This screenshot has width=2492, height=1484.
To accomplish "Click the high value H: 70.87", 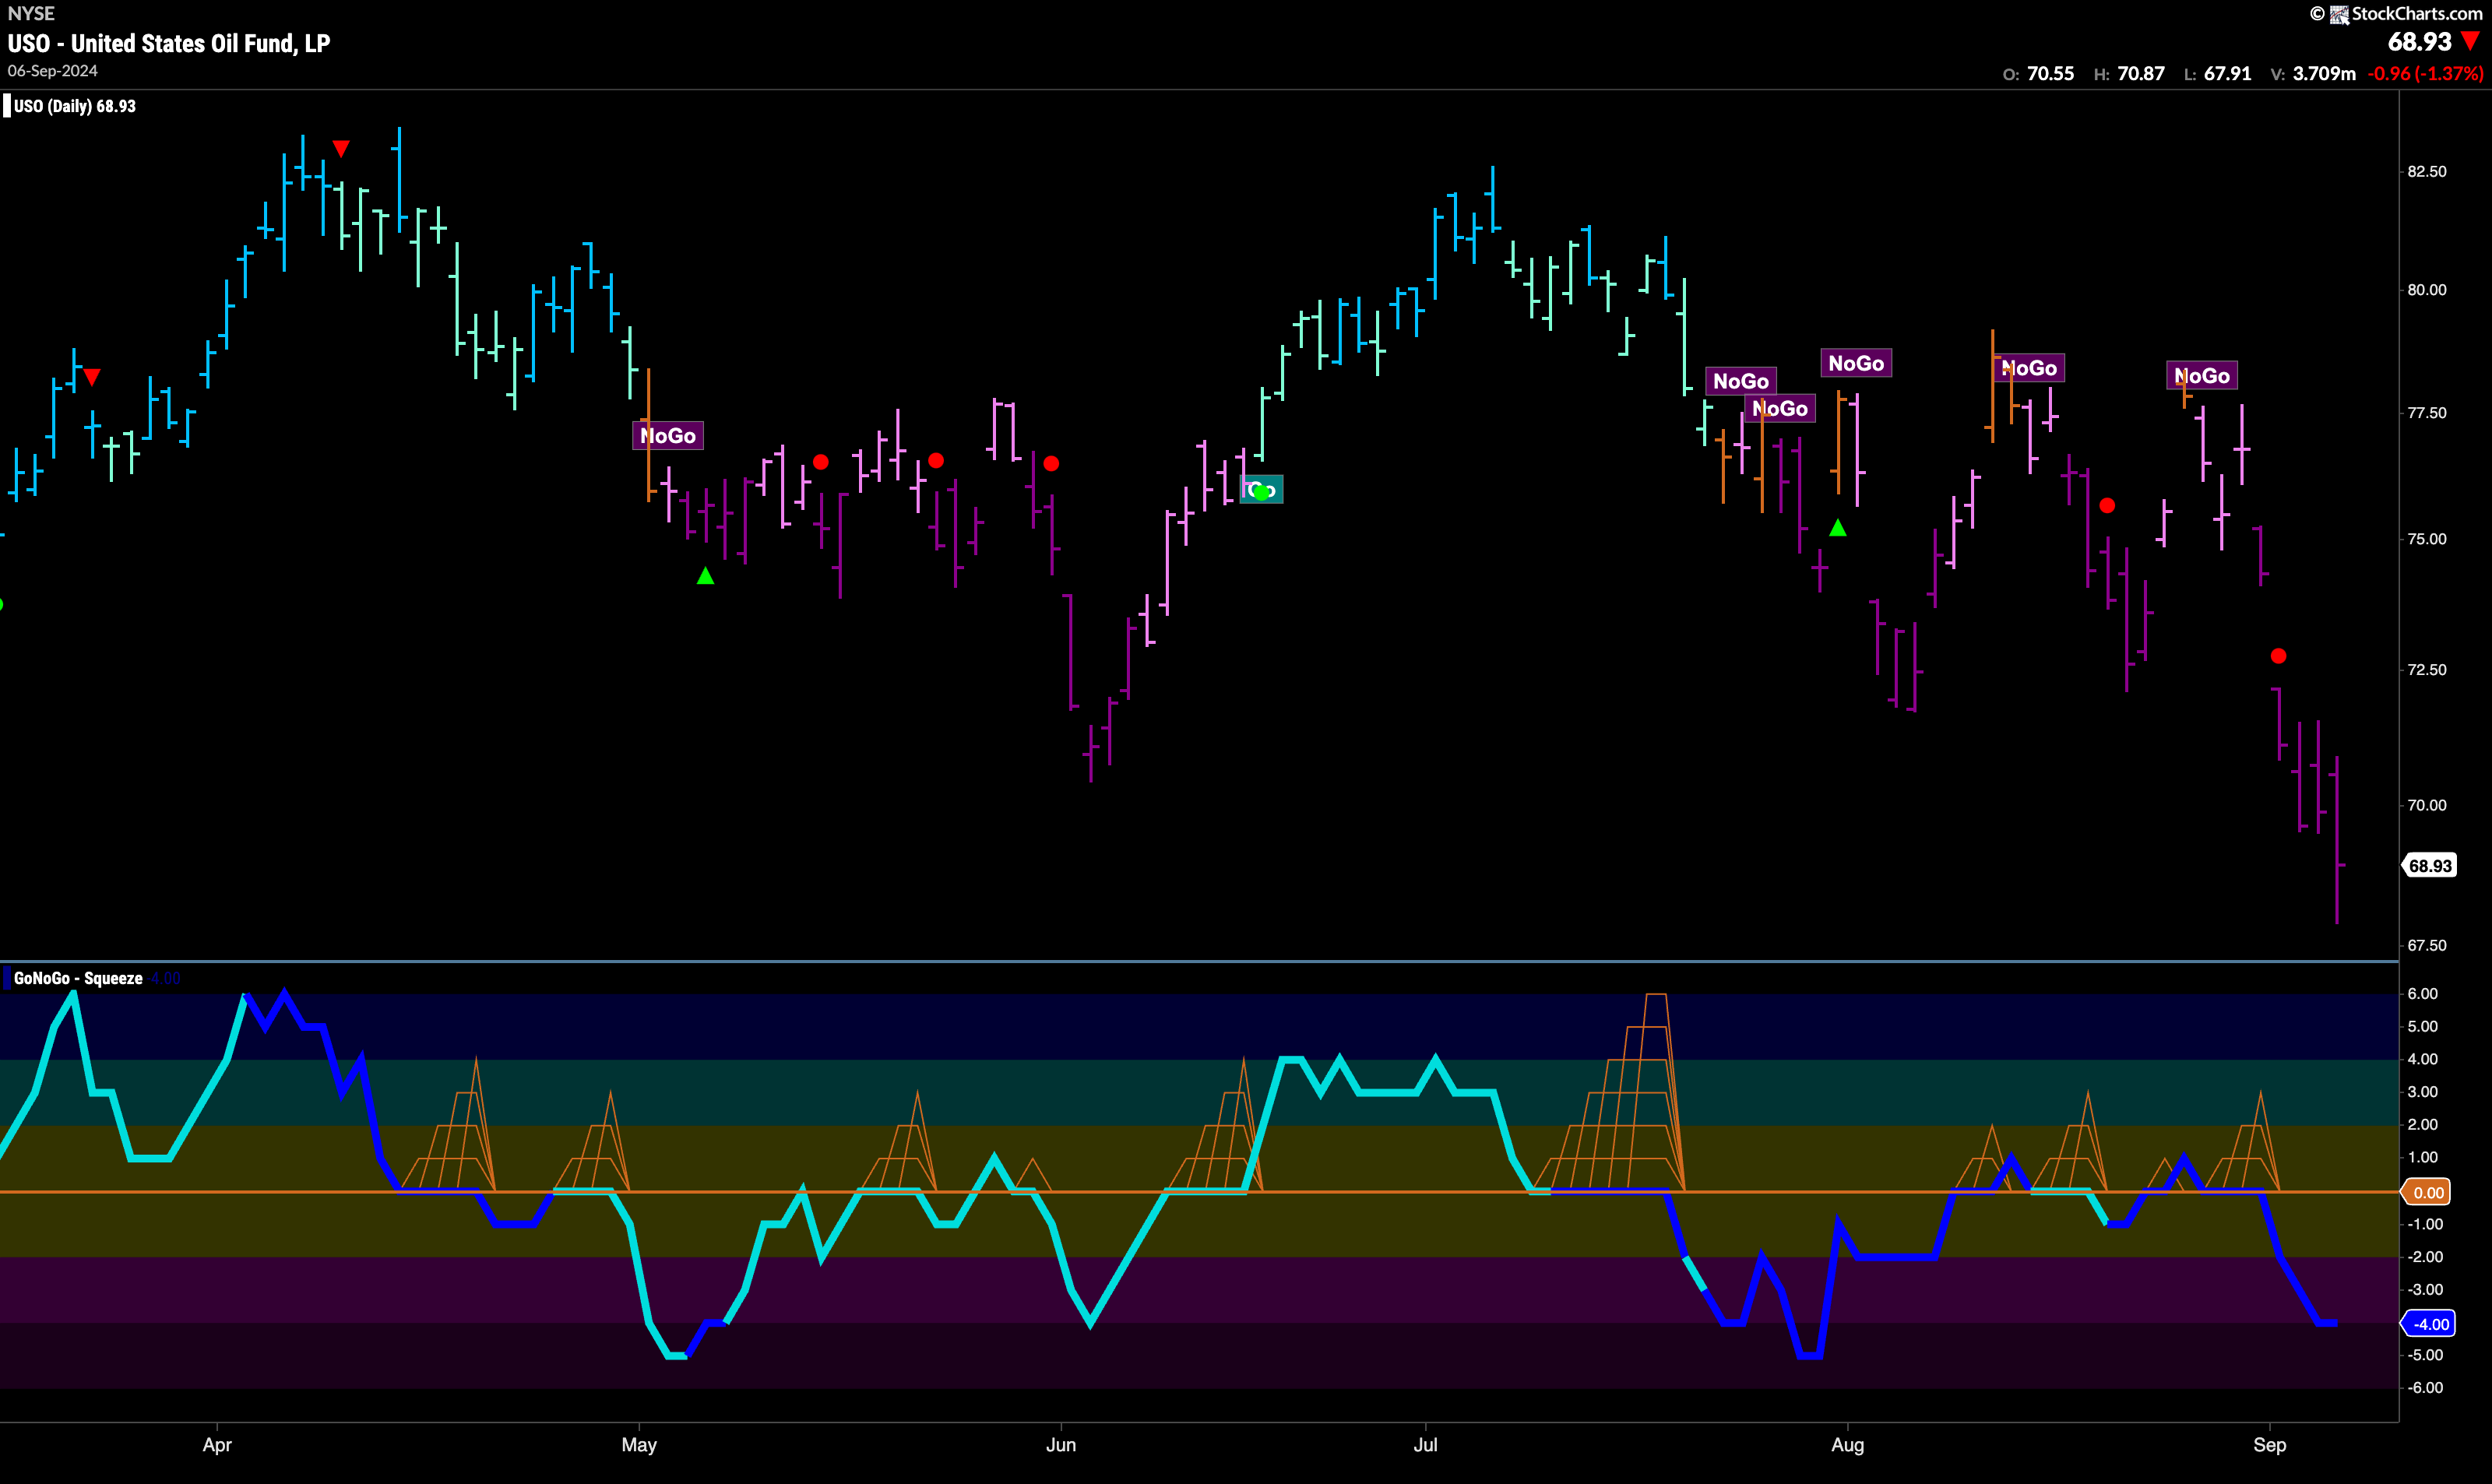I will [x=2129, y=74].
